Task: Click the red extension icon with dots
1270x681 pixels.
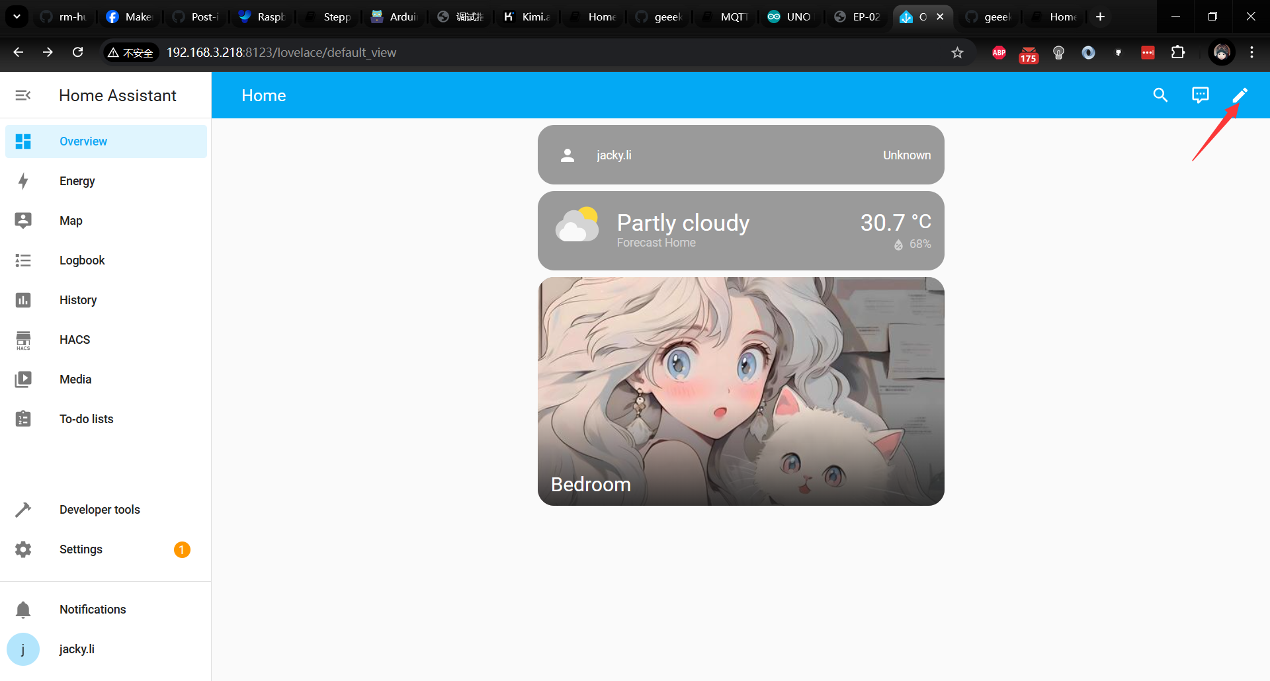Action: click(1148, 52)
